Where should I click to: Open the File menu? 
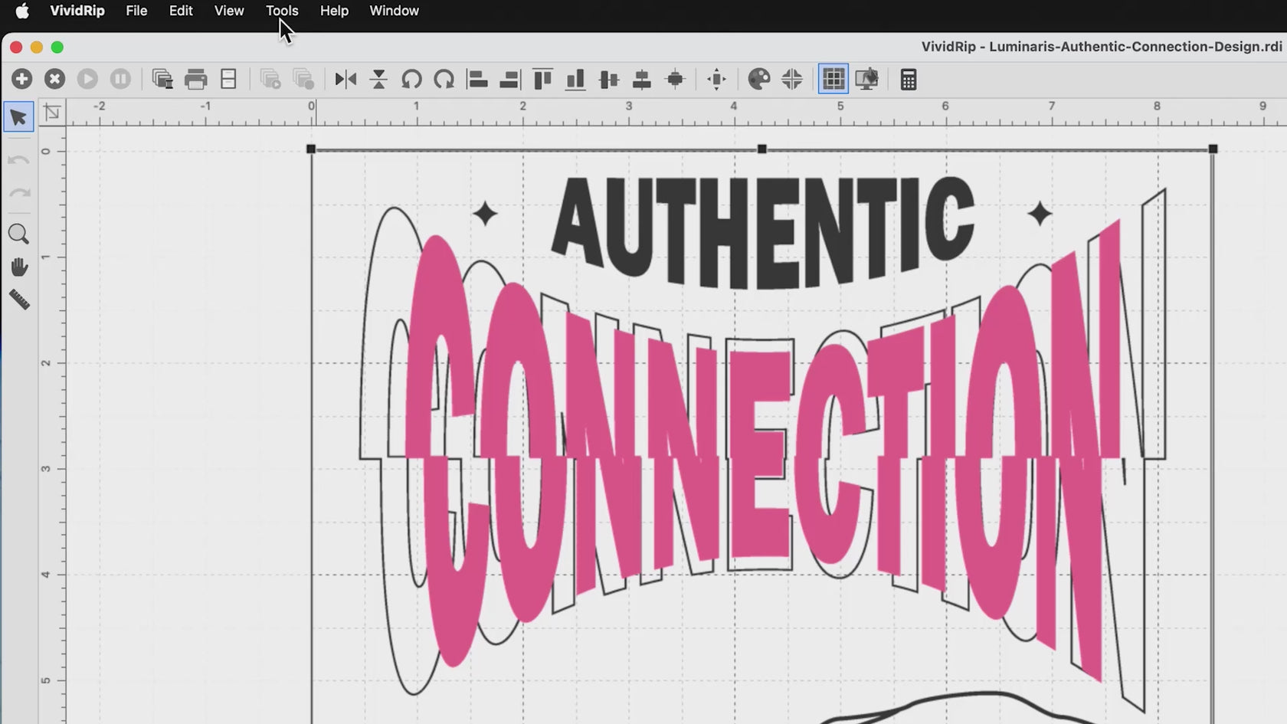[136, 11]
